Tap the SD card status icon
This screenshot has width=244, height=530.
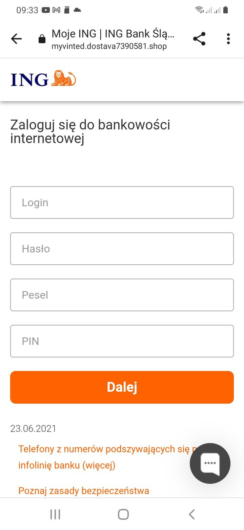tap(66, 10)
